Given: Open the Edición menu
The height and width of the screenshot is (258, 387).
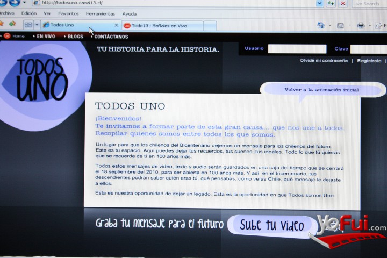Looking at the screenshot, I should 29,13.
